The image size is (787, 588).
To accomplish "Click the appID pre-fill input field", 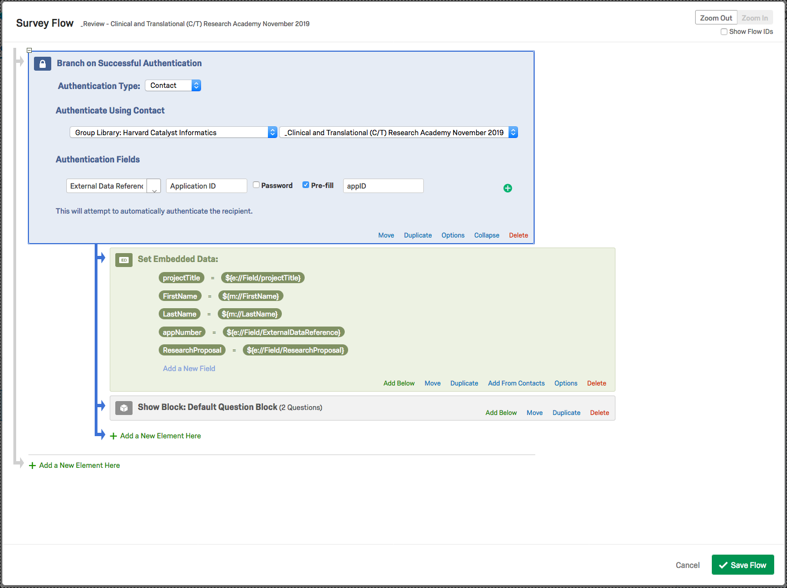I will [x=383, y=186].
